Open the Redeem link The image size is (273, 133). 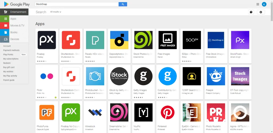pyautogui.click(x=7, y=63)
